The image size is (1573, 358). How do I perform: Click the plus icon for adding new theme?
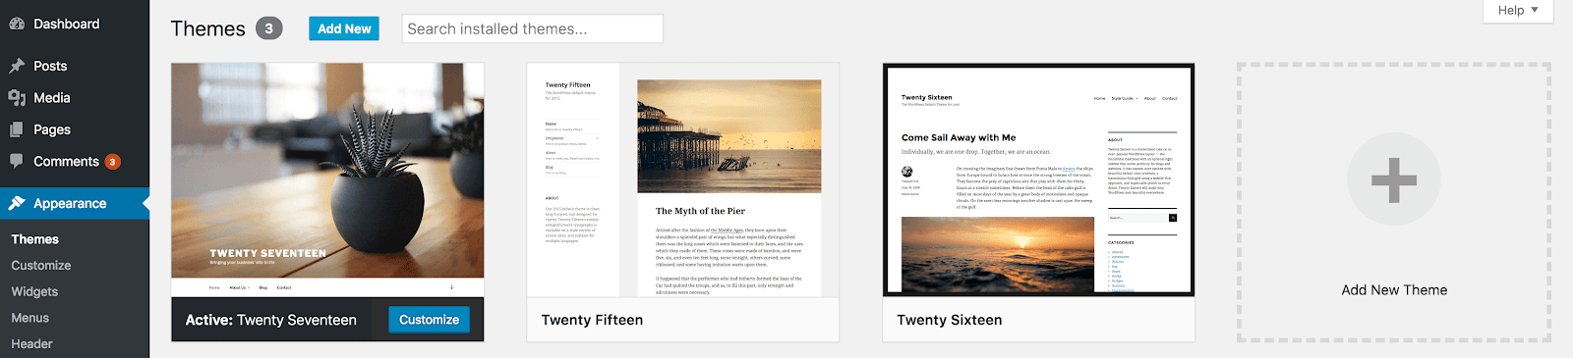[1394, 180]
